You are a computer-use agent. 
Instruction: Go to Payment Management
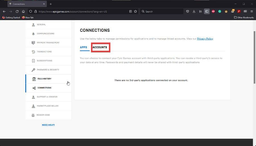coord(48,43)
